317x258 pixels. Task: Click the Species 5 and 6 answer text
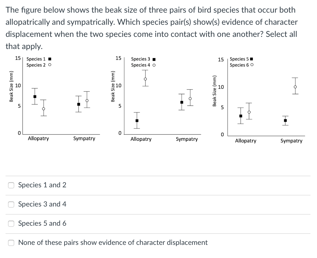42,223
